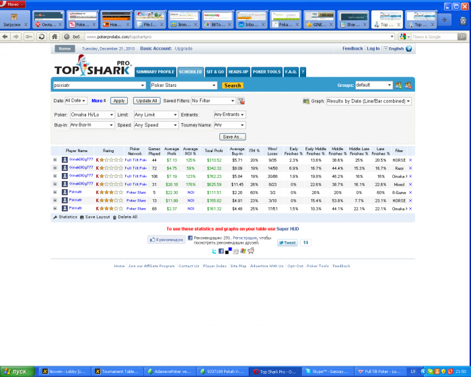Open the Graph Results by Date dropdown
The image size is (471, 377).
(x=369, y=101)
